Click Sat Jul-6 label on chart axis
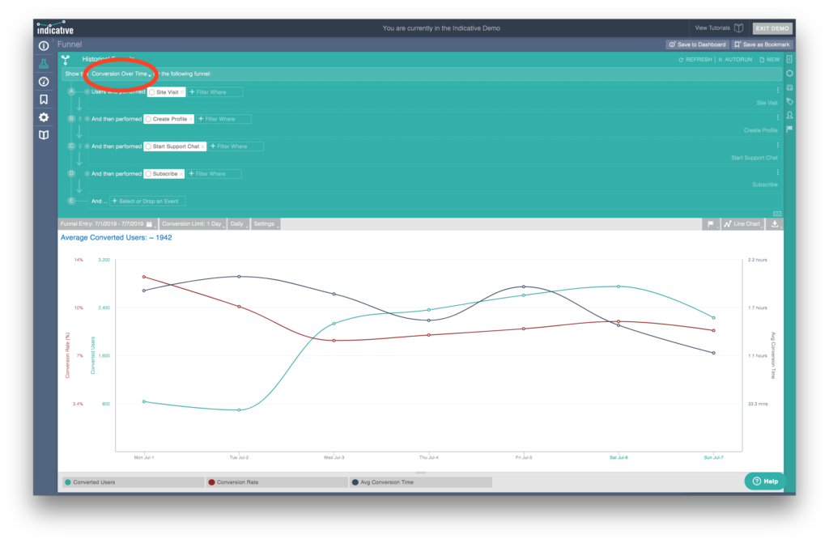The image size is (829, 543). 619,457
